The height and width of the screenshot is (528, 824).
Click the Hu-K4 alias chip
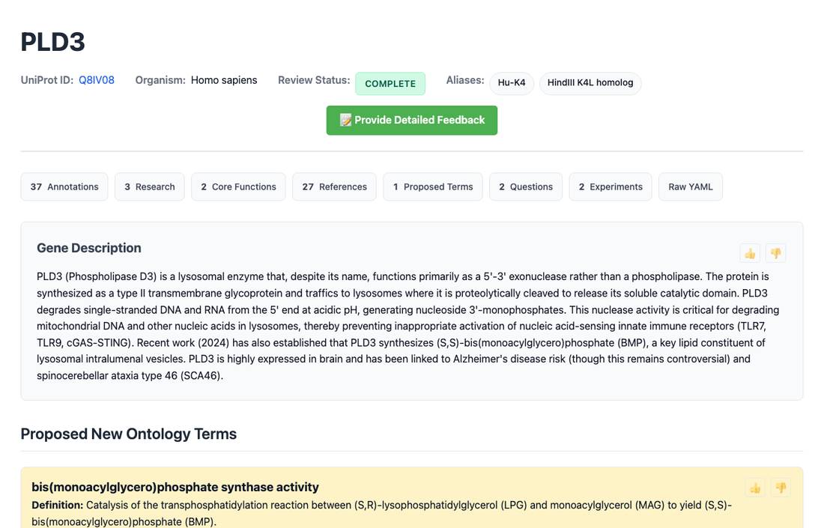click(x=512, y=83)
